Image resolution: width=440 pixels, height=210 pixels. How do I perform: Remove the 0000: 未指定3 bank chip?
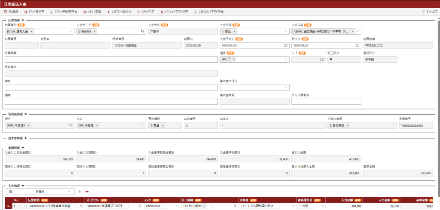click(29, 125)
